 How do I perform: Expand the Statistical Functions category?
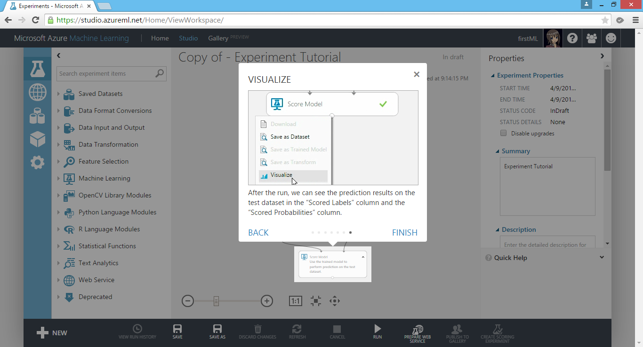[59, 246]
